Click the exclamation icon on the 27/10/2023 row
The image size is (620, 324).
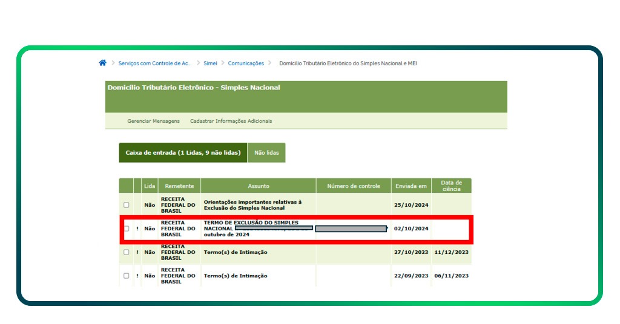click(137, 252)
